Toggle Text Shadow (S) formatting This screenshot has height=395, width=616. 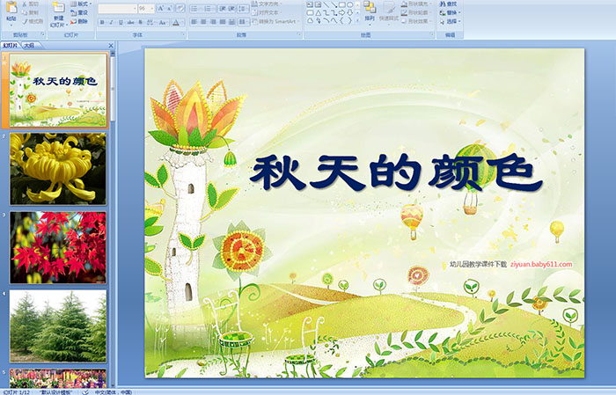click(x=140, y=22)
